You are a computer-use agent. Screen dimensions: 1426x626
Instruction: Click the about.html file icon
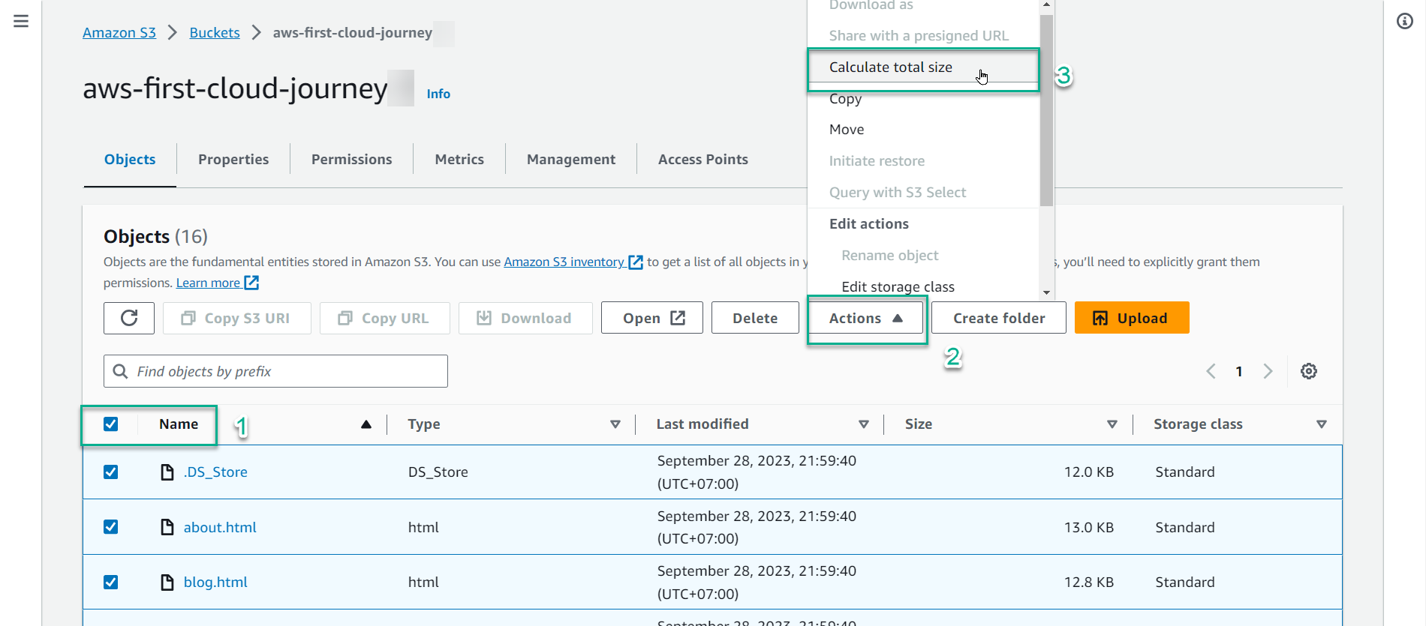point(167,527)
